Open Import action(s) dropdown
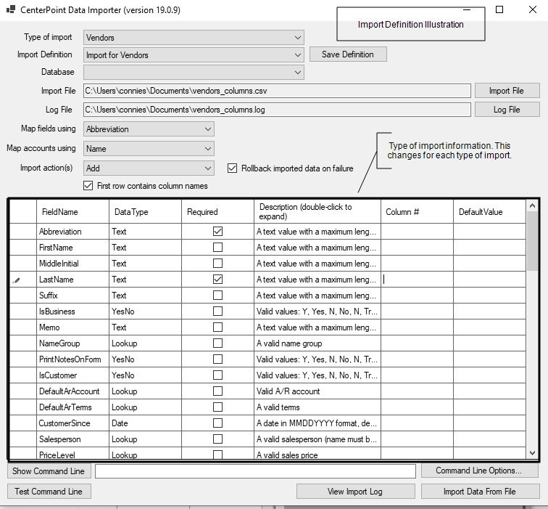Screen dimensions: 548x509 (x=149, y=168)
